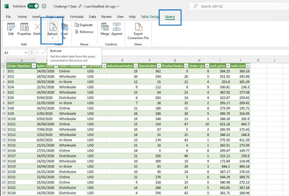Click the search magnifier icon
289x196 pixels.
196,6
